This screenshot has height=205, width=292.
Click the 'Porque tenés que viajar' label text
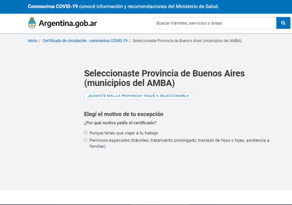(124, 133)
